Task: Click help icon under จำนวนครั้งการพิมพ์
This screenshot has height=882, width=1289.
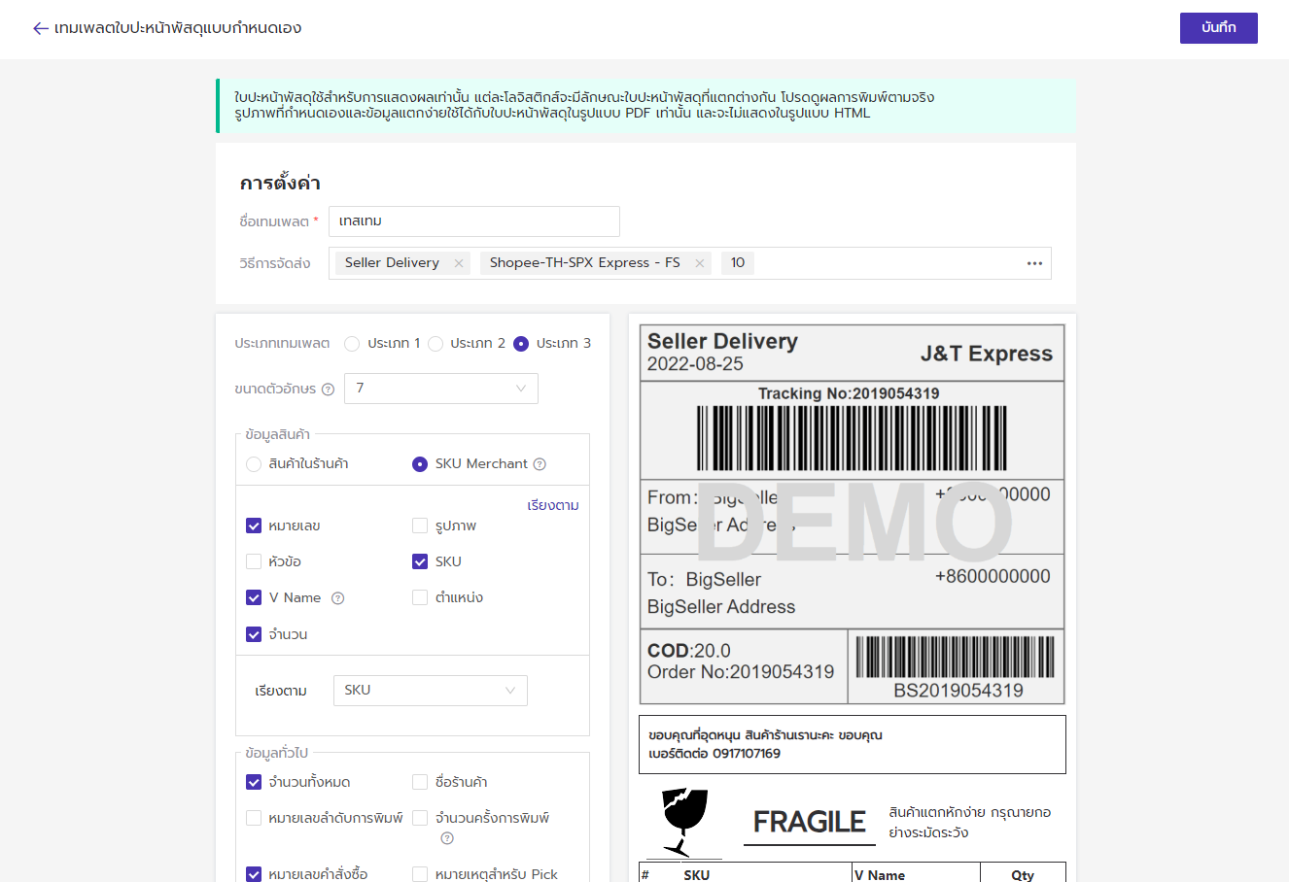Action: 447,838
